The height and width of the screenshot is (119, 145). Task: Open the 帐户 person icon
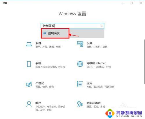29,104
